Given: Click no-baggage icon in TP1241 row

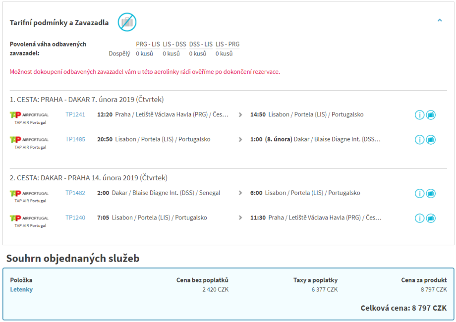Looking at the screenshot, I should click(431, 115).
